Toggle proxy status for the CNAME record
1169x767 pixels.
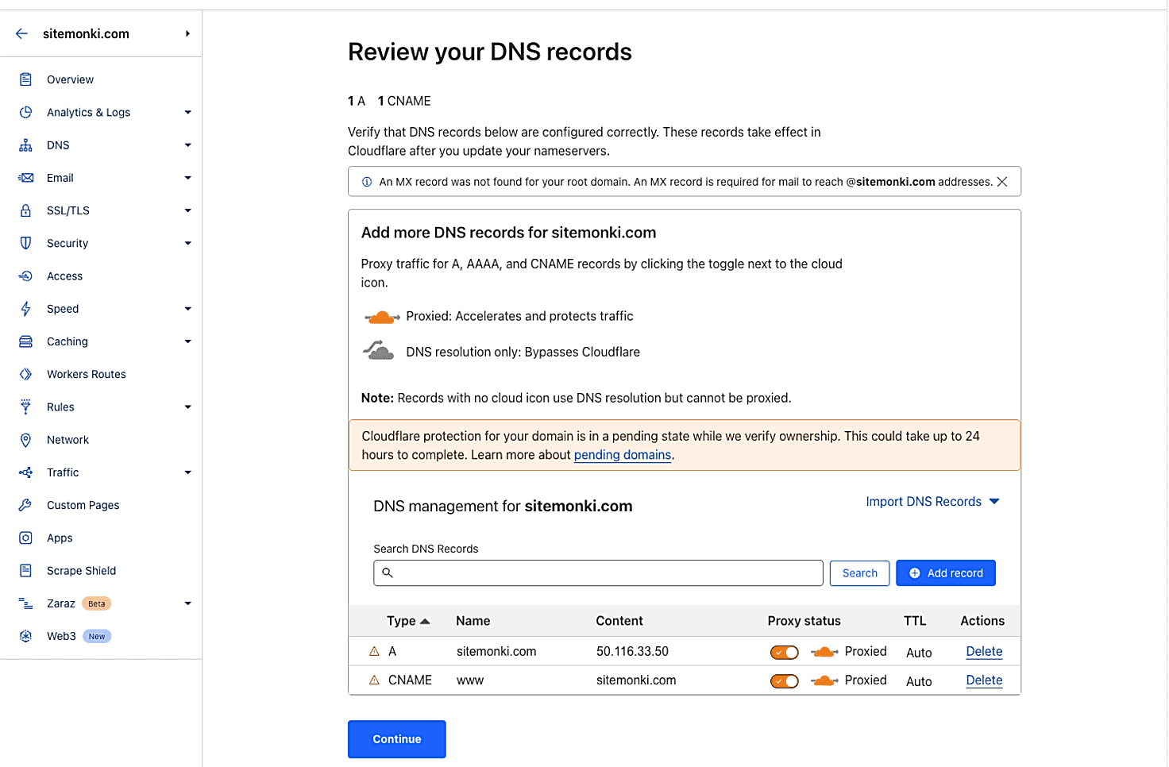coord(784,680)
